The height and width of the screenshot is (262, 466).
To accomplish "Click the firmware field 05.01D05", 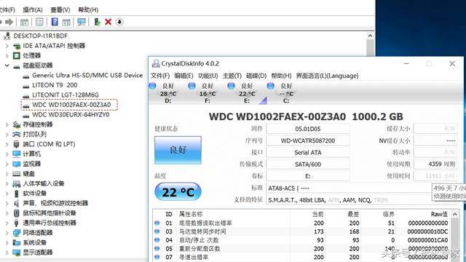I will click(x=307, y=129).
